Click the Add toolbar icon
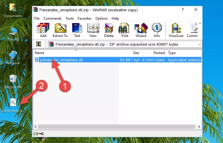The height and width of the screenshot is (143, 223). click(43, 30)
